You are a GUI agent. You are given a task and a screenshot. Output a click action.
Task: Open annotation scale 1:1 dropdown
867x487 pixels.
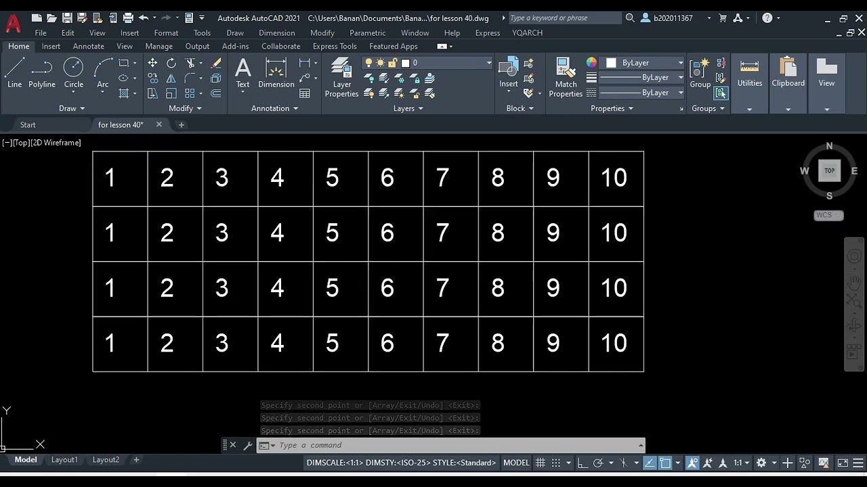(x=741, y=463)
